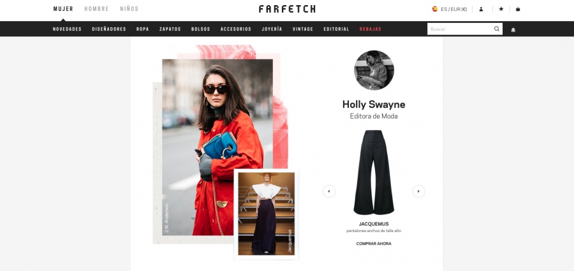Click the Comprar Ahora link
The image size is (574, 271).
pyautogui.click(x=374, y=244)
